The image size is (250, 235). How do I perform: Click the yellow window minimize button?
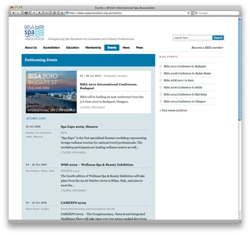[16, 8]
